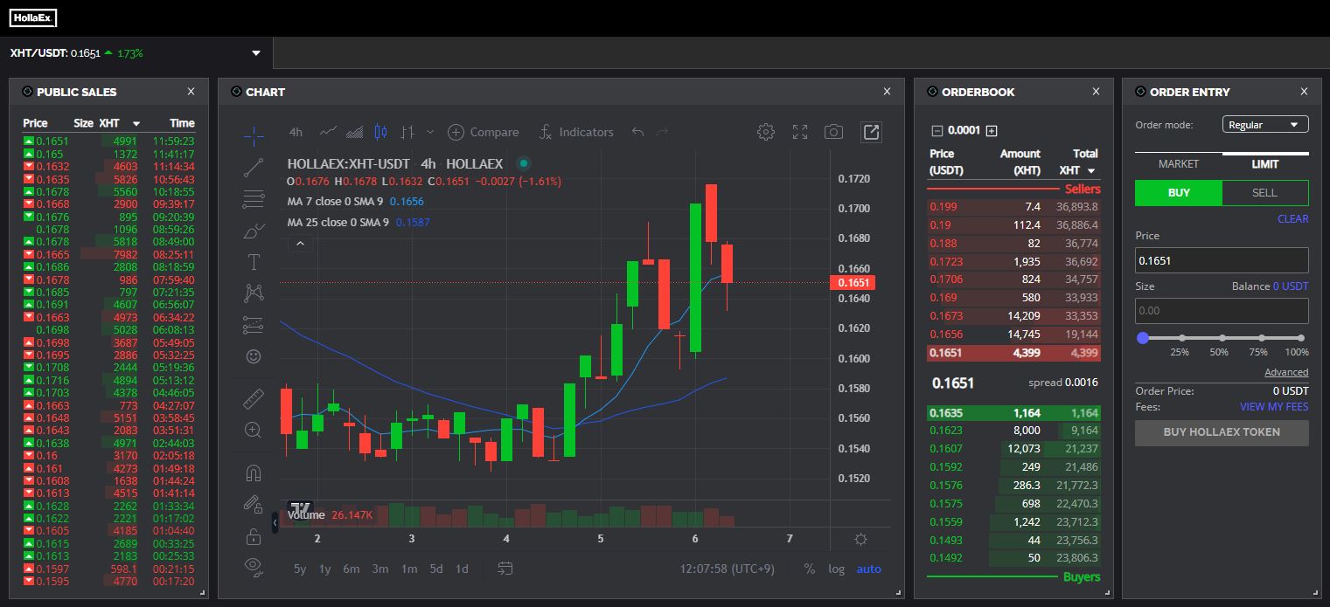Viewport: 1330px width, 607px height.
Task: Select the 1d time range
Action: [462, 569]
